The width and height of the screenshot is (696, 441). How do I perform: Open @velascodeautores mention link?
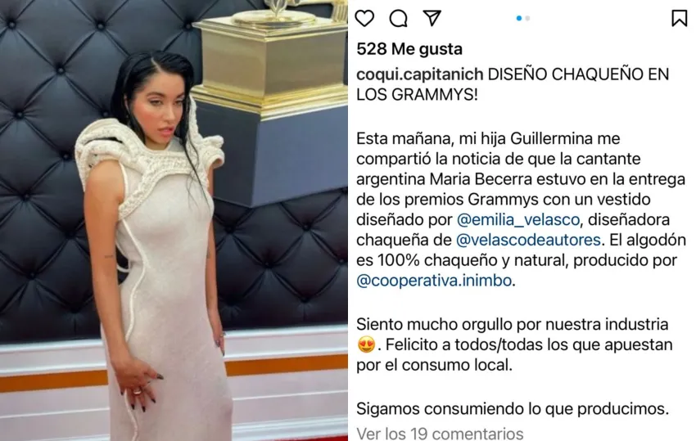(x=528, y=240)
